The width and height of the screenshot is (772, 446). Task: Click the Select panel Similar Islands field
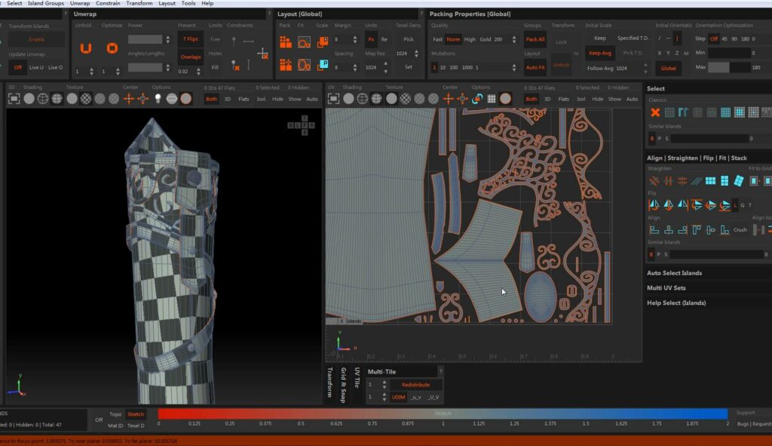[710, 139]
